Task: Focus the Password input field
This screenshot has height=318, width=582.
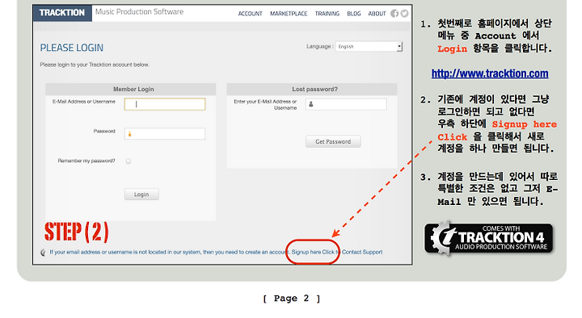Action: tap(165, 134)
